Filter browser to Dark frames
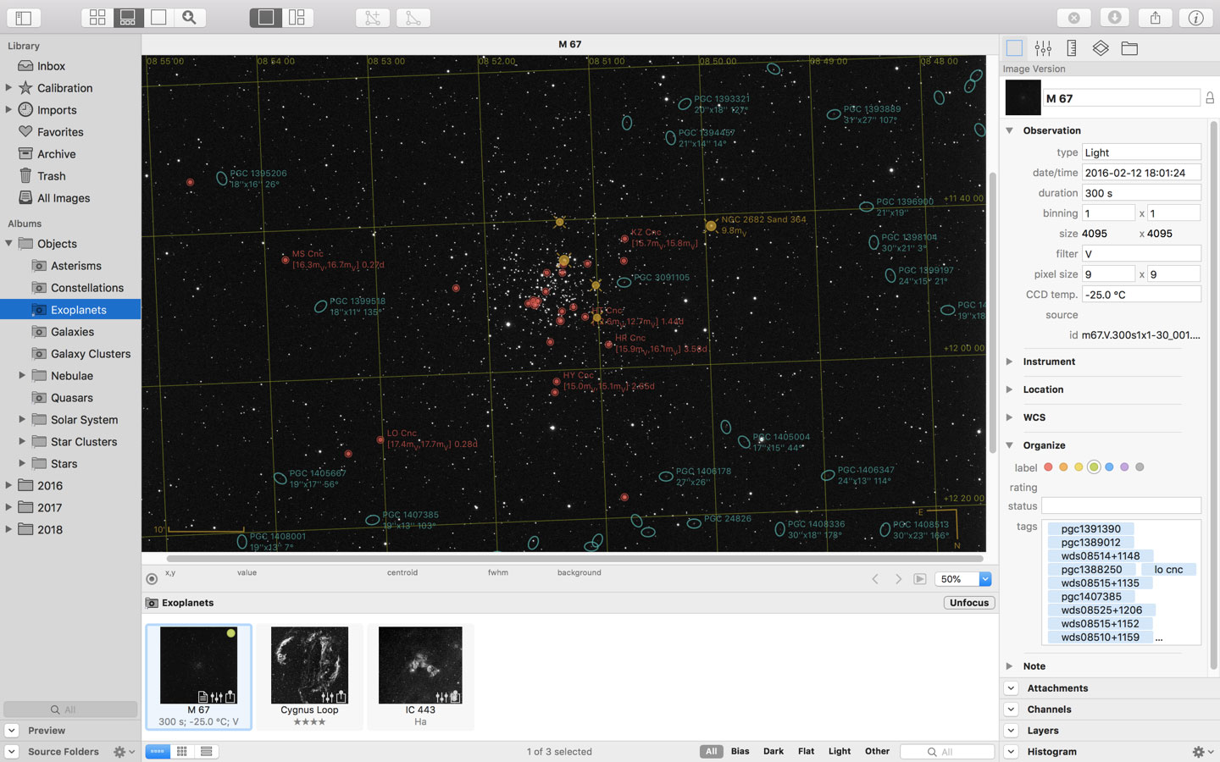This screenshot has width=1220, height=762. click(774, 751)
